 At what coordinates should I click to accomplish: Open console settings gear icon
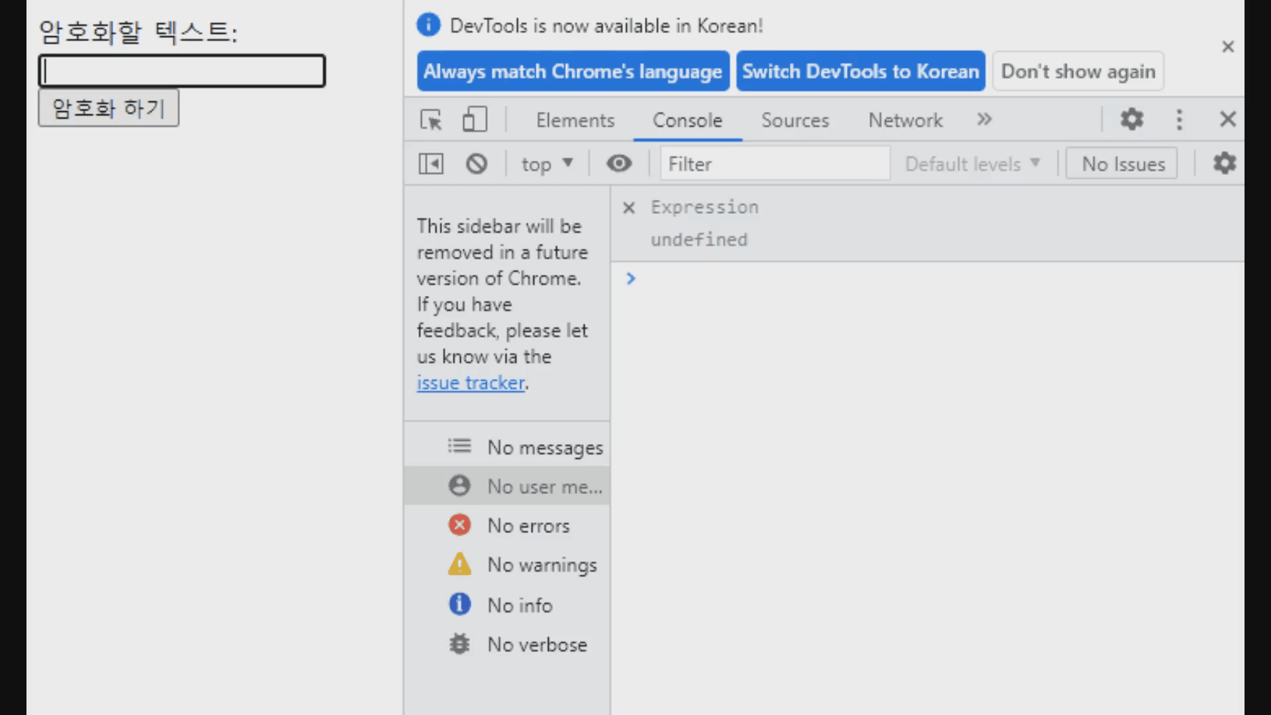(1224, 164)
